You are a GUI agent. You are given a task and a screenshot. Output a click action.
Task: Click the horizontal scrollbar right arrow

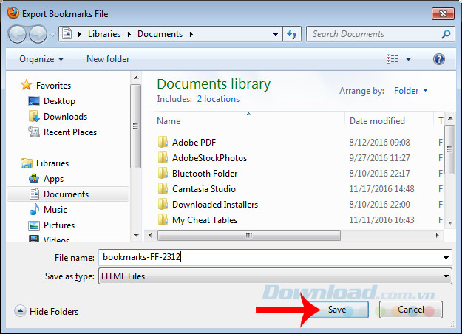[438, 235]
